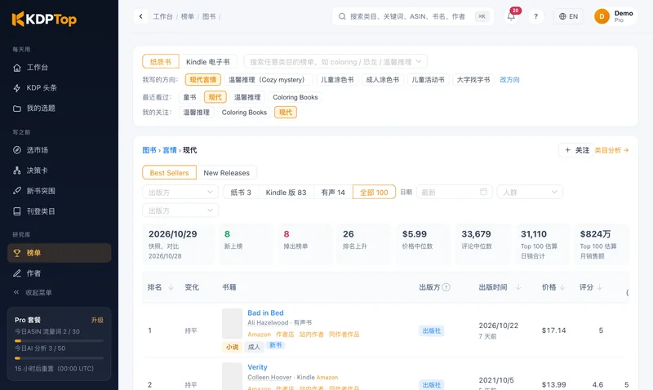
Task: Filter list by 有声 14
Action: click(333, 193)
